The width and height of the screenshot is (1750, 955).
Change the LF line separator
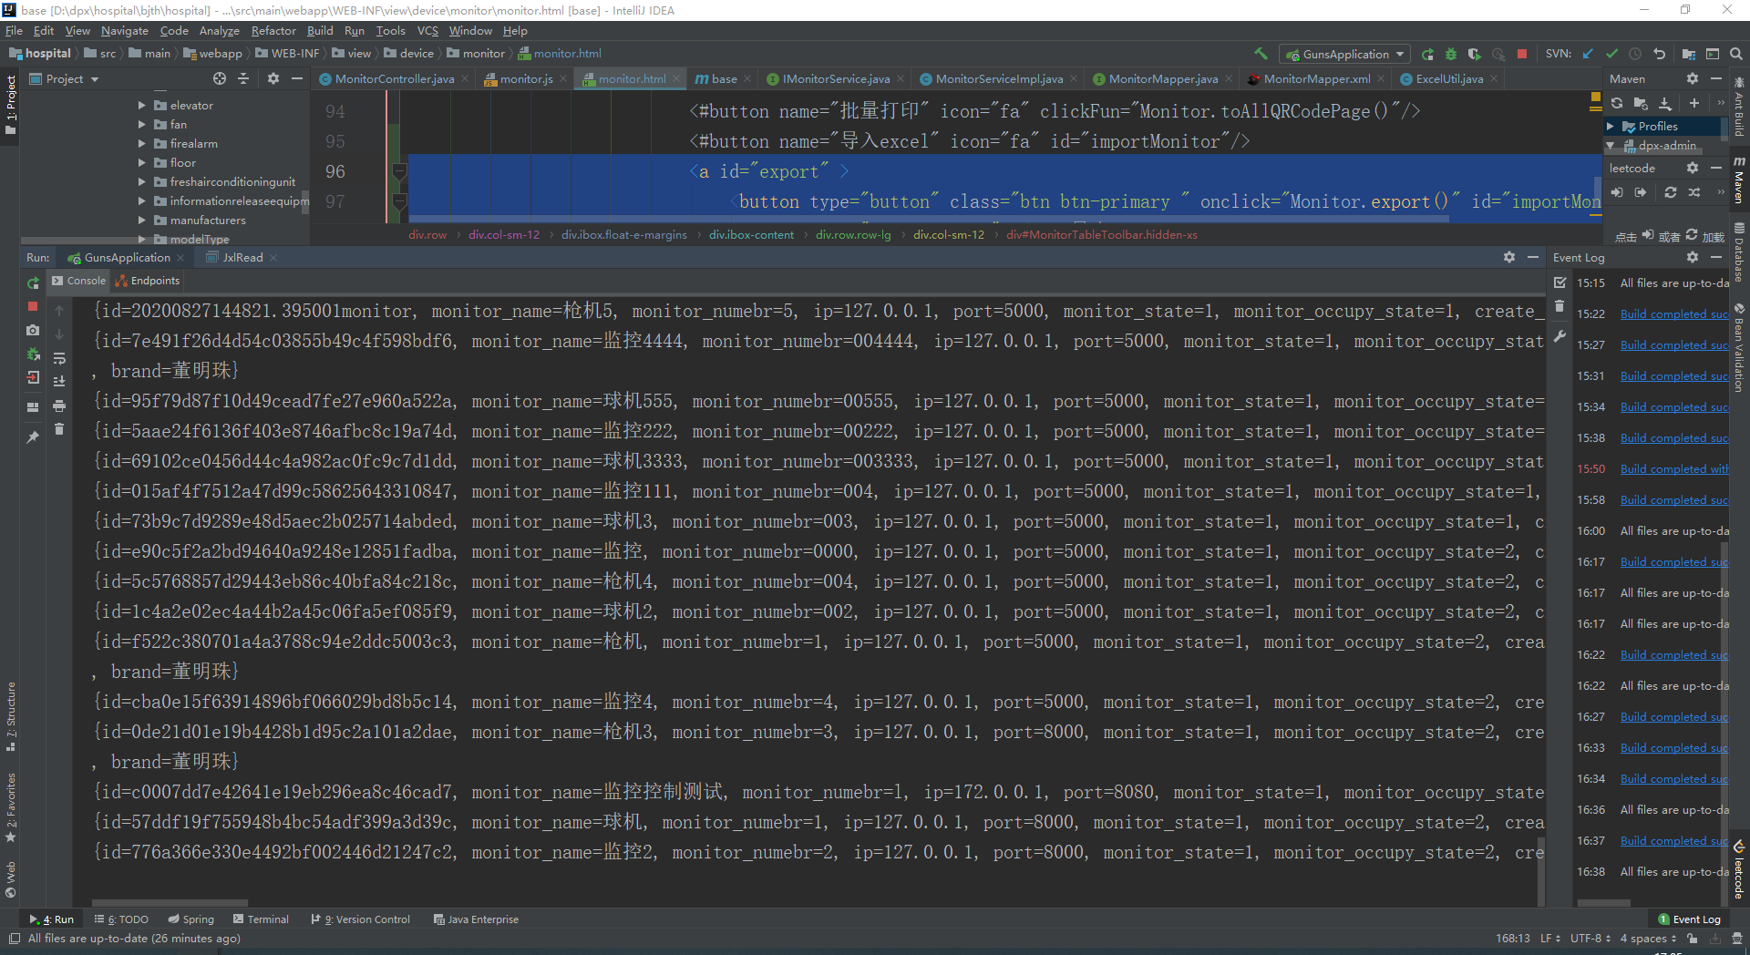(x=1550, y=938)
